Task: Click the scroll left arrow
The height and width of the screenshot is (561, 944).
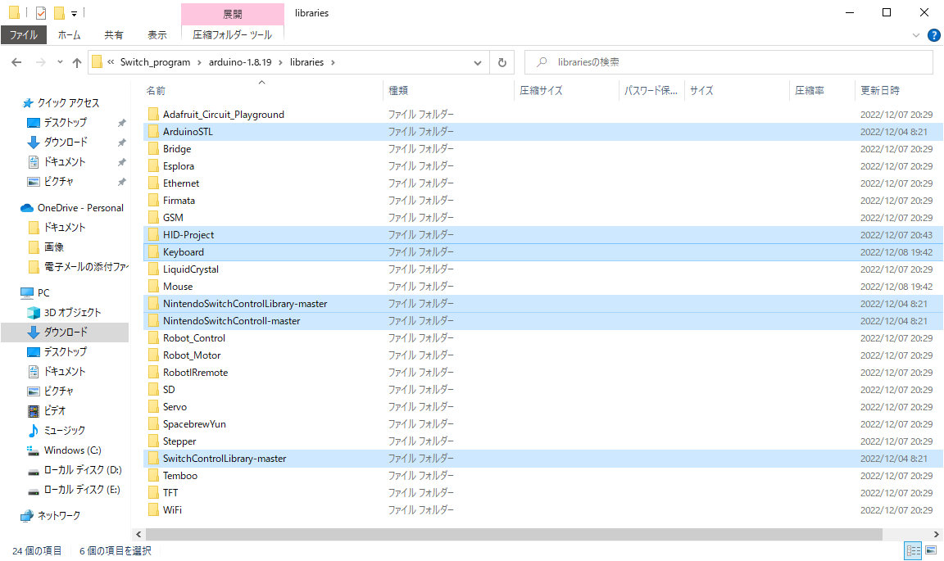Action: click(x=139, y=535)
